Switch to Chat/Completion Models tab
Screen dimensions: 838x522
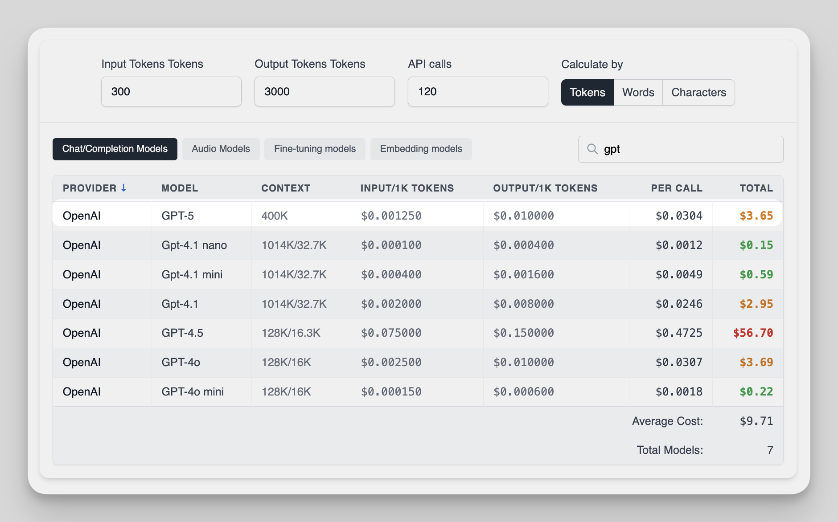115,149
